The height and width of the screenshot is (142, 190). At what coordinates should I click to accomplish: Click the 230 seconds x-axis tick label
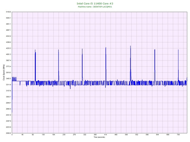click(x=64, y=135)
